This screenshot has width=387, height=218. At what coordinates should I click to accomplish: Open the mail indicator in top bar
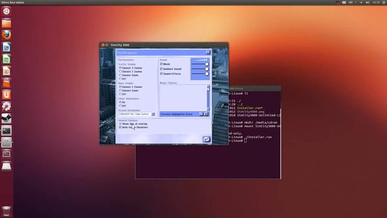(344, 2)
